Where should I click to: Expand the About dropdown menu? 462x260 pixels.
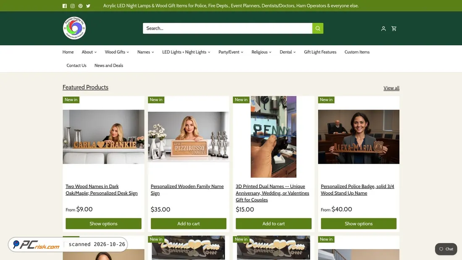[x=89, y=52]
